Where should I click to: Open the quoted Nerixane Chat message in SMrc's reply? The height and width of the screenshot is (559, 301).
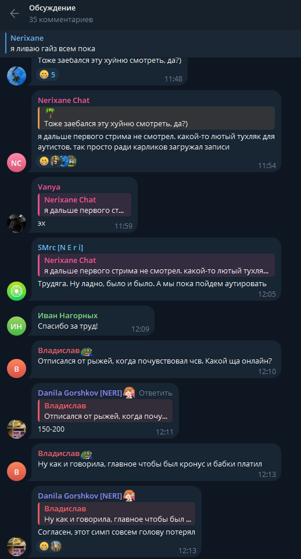156,265
